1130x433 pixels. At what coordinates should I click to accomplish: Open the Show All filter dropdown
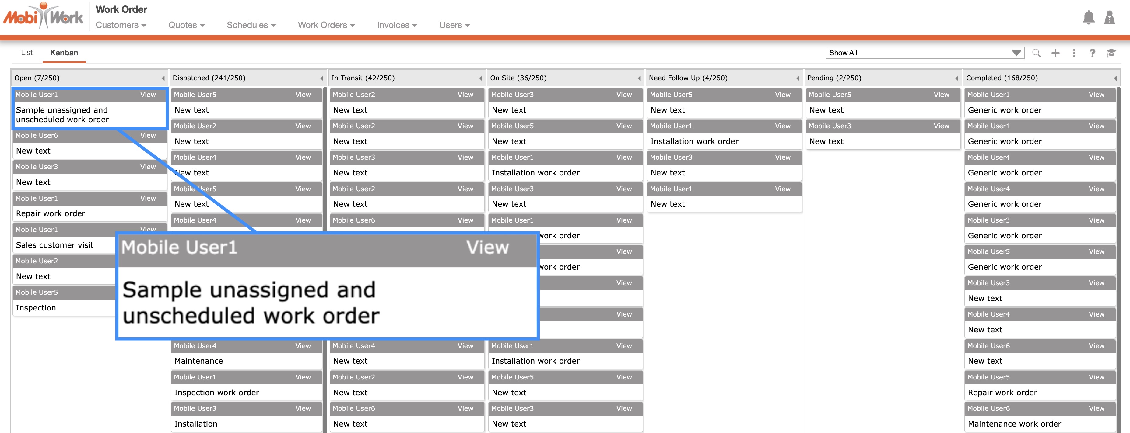[x=924, y=53]
